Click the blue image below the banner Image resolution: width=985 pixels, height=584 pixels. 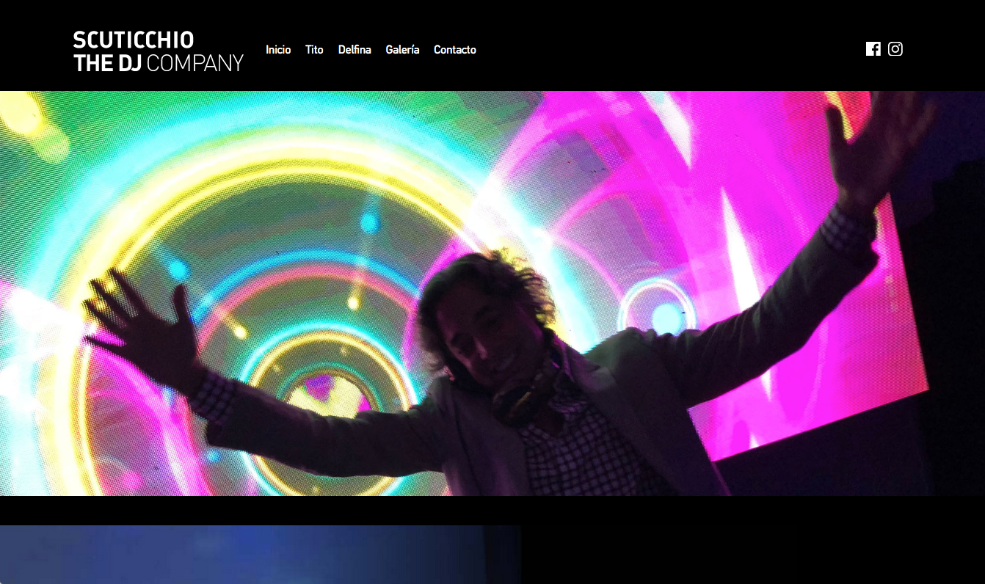point(261,555)
